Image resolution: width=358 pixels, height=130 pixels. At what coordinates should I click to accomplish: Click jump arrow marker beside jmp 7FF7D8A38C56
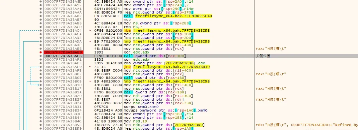click(90, 41)
